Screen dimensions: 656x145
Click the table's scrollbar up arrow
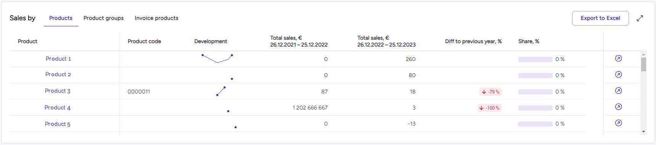tap(644, 55)
